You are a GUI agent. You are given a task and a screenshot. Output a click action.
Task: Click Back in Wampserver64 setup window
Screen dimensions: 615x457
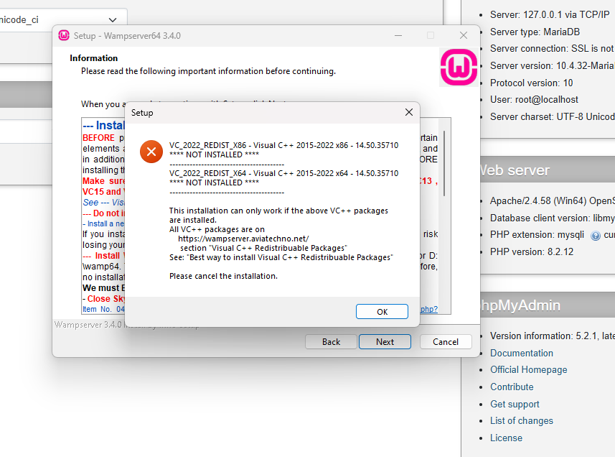[x=331, y=341]
